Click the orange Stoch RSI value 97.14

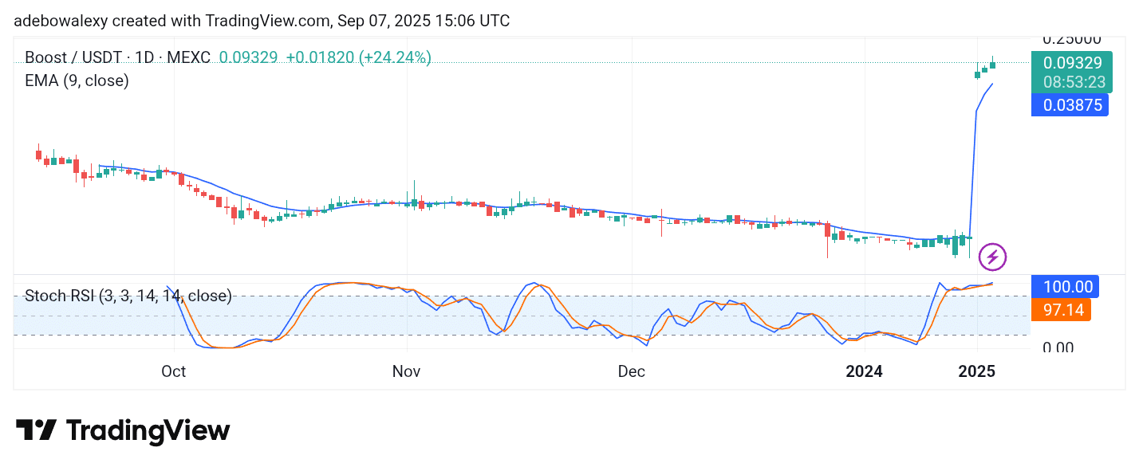pos(1061,309)
